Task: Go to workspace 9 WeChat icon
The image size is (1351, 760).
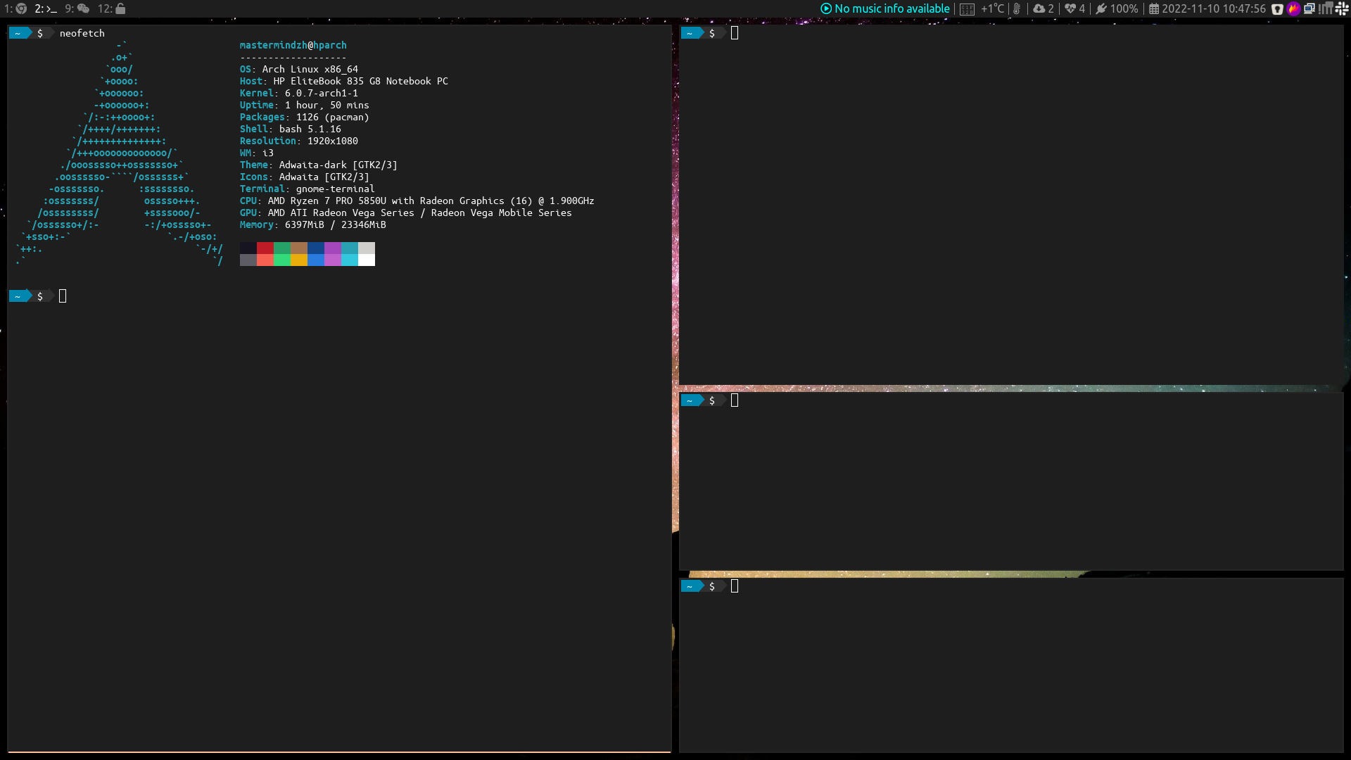Action: 77,8
